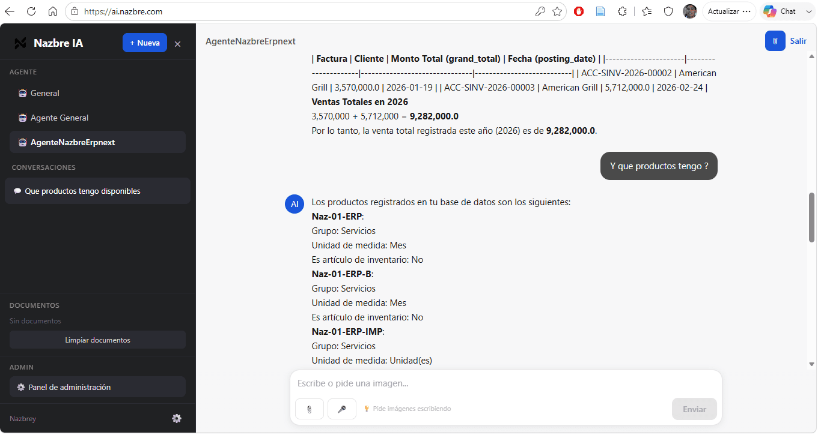Open favorites list icon

click(647, 11)
